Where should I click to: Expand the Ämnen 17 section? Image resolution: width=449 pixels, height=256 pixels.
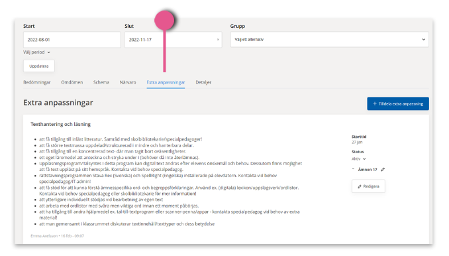353,169
